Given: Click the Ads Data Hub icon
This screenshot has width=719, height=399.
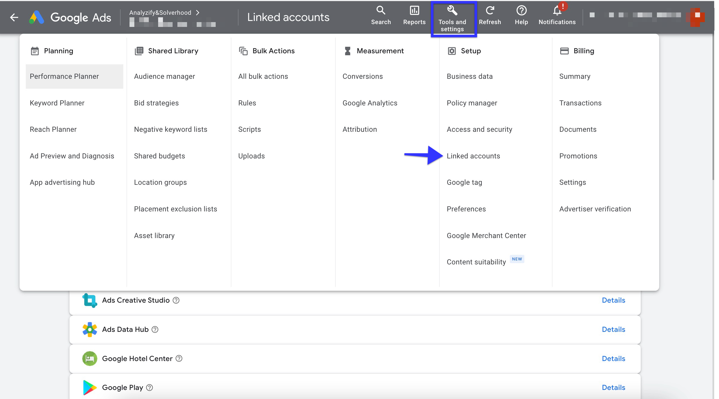Looking at the screenshot, I should 90,329.
